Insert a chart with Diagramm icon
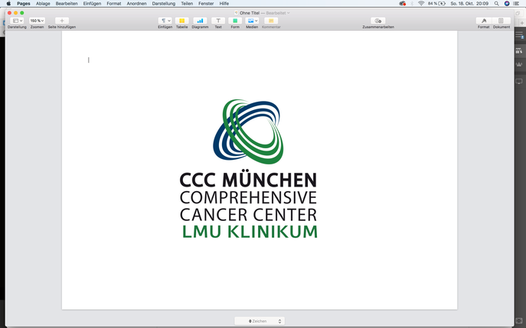526x328 pixels. coord(200,21)
